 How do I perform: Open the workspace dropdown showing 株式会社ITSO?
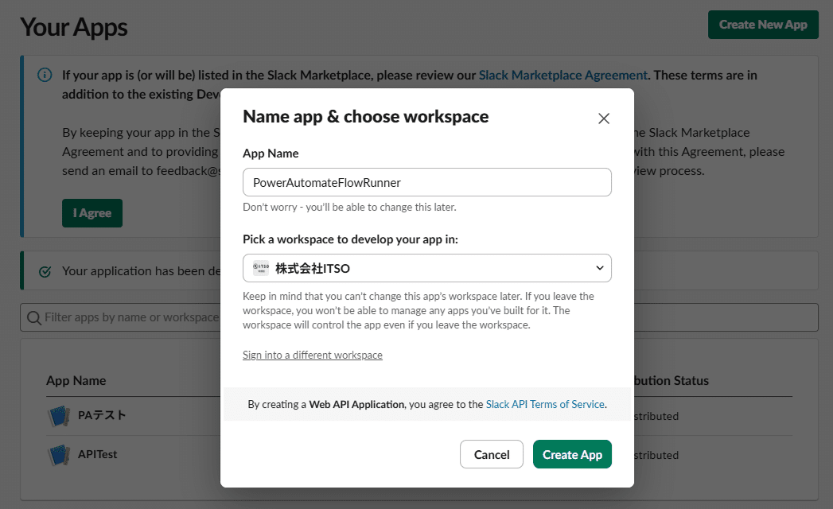point(426,268)
